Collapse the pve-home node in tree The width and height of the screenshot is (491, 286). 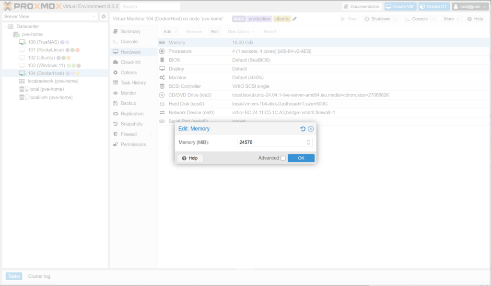point(11,35)
